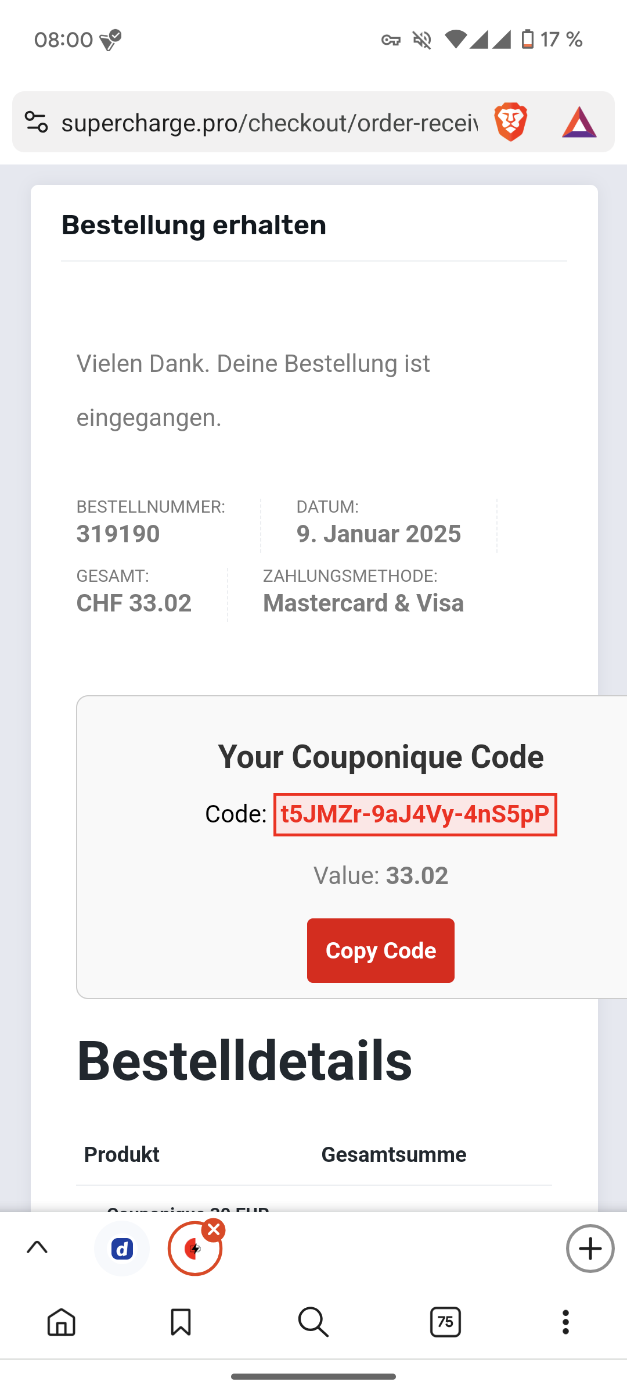
Task: Close the active supercharge tab
Action: coord(214,1230)
